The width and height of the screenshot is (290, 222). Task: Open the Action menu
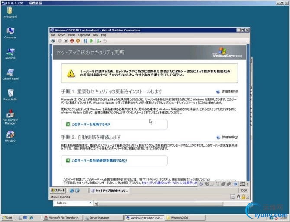pyautogui.click(x=61, y=35)
